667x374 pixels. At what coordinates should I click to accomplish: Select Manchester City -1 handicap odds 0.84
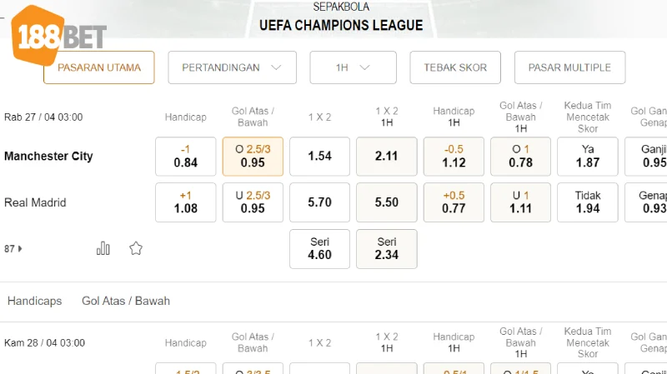pos(186,157)
